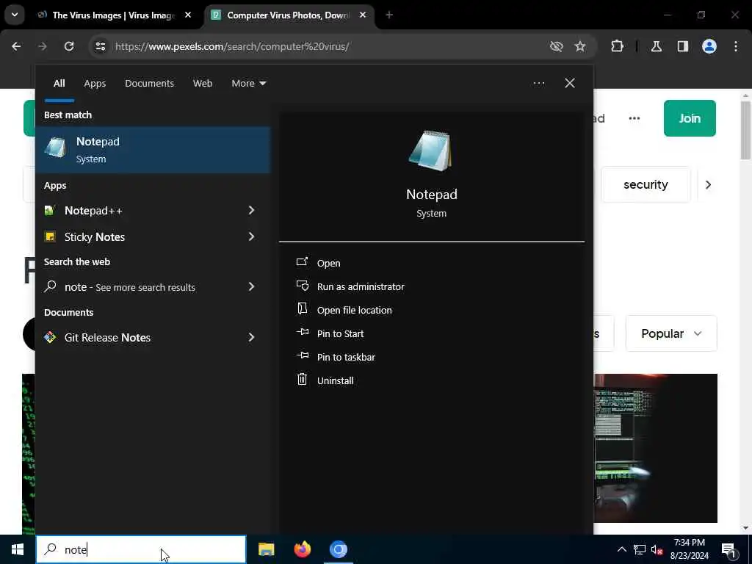This screenshot has height=564, width=752.
Task: Switch to The Virus Images tab
Action: pos(114,15)
